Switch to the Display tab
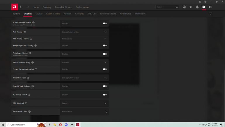Viewport: 225px width, 127px height. (x=39, y=14)
